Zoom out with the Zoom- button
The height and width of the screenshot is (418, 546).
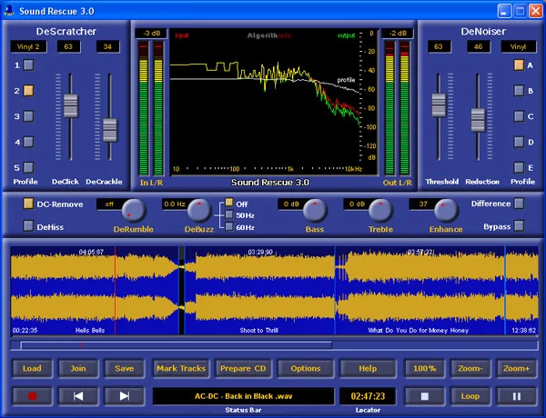pos(470,368)
